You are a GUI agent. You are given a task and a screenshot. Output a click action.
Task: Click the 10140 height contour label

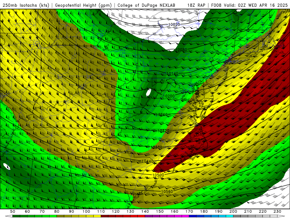pos(173,74)
